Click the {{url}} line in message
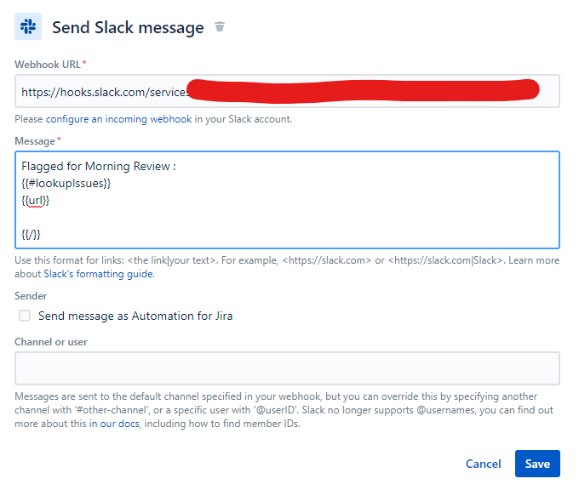This screenshot has height=490, width=579. [36, 201]
